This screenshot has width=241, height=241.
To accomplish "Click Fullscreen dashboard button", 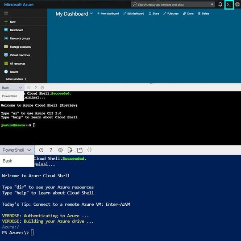I will pos(171,13).
